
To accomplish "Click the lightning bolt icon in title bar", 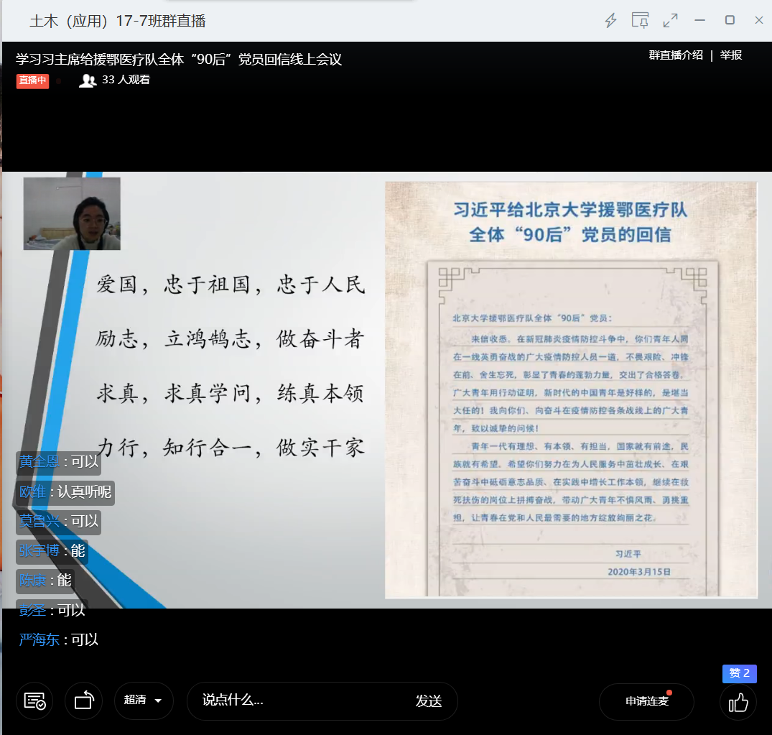I will [610, 21].
